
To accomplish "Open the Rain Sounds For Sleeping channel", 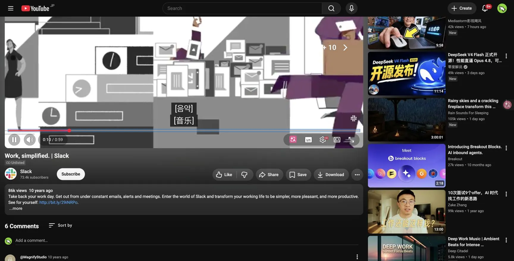I will point(468,113).
